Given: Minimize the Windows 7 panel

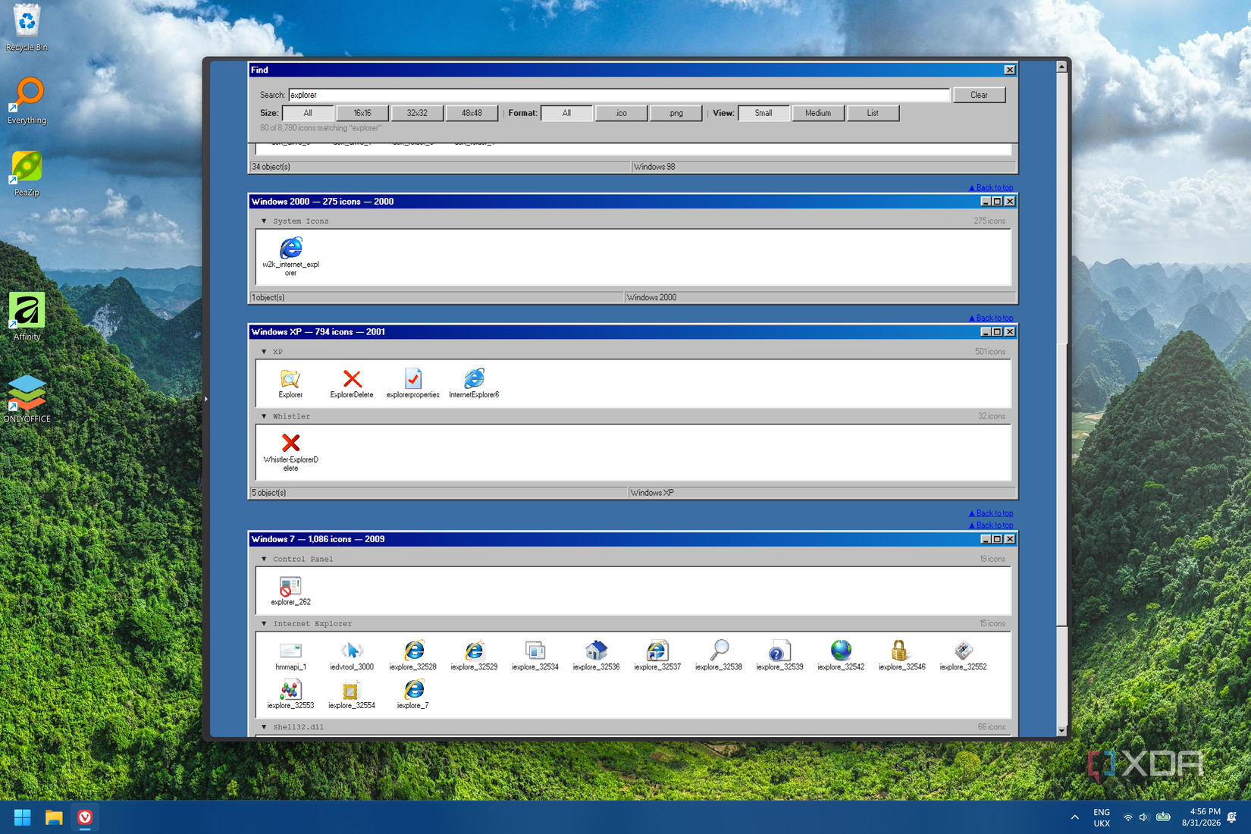Looking at the screenshot, I should click(986, 539).
